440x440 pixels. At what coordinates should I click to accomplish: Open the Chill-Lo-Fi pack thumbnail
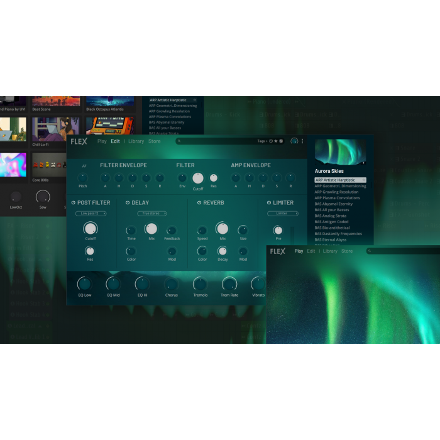click(x=55, y=129)
